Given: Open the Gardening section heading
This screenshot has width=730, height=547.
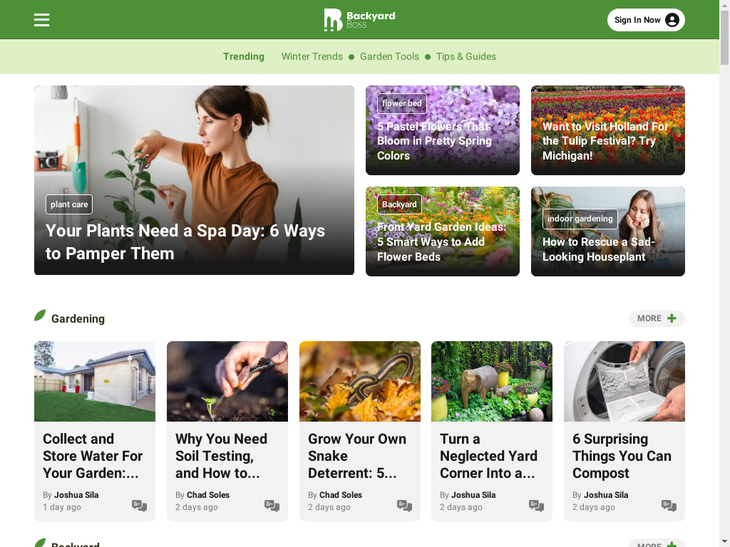Looking at the screenshot, I should [78, 318].
